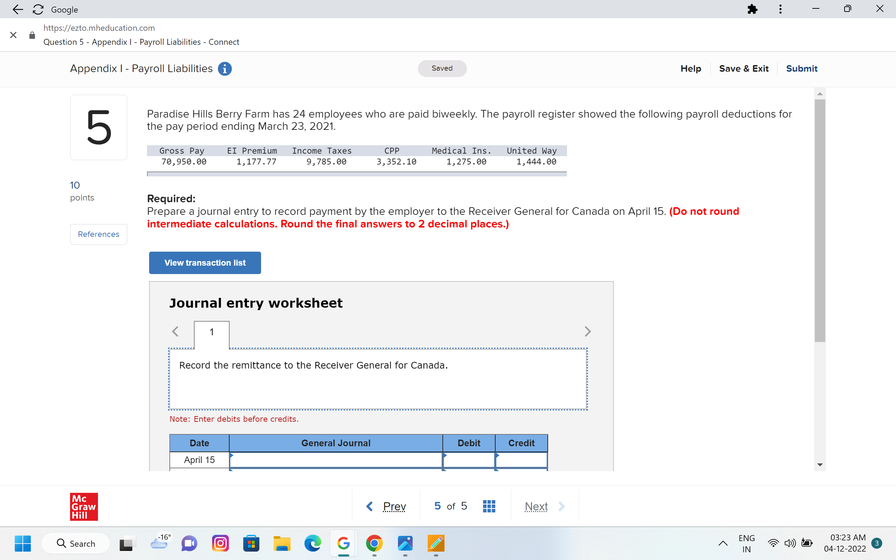Open the browser three-dot options menu
The height and width of the screenshot is (560, 896).
click(x=780, y=9)
